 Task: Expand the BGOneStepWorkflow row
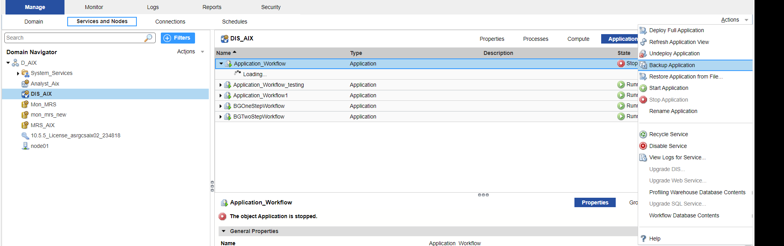point(221,106)
